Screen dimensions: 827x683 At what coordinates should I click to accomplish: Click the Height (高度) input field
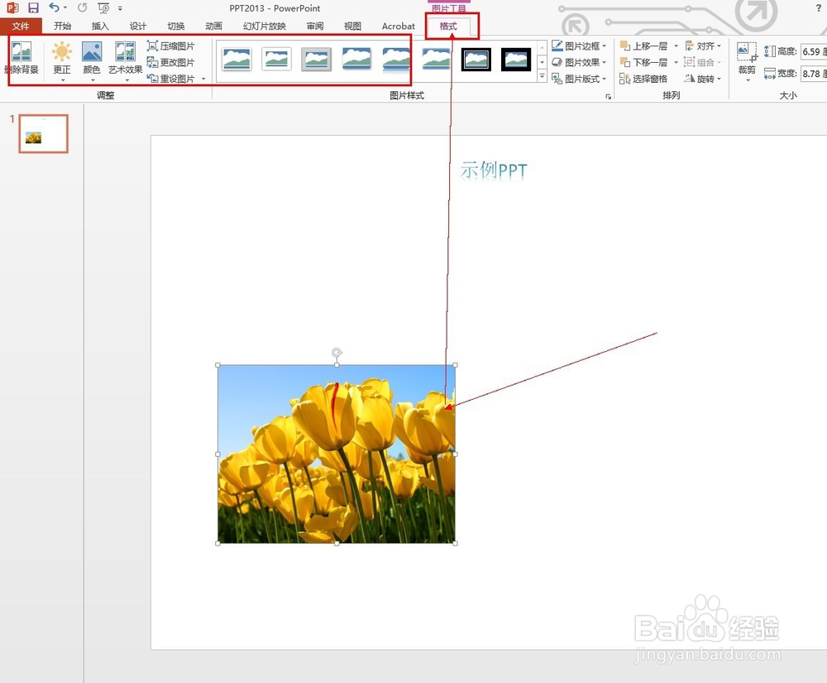(x=814, y=51)
